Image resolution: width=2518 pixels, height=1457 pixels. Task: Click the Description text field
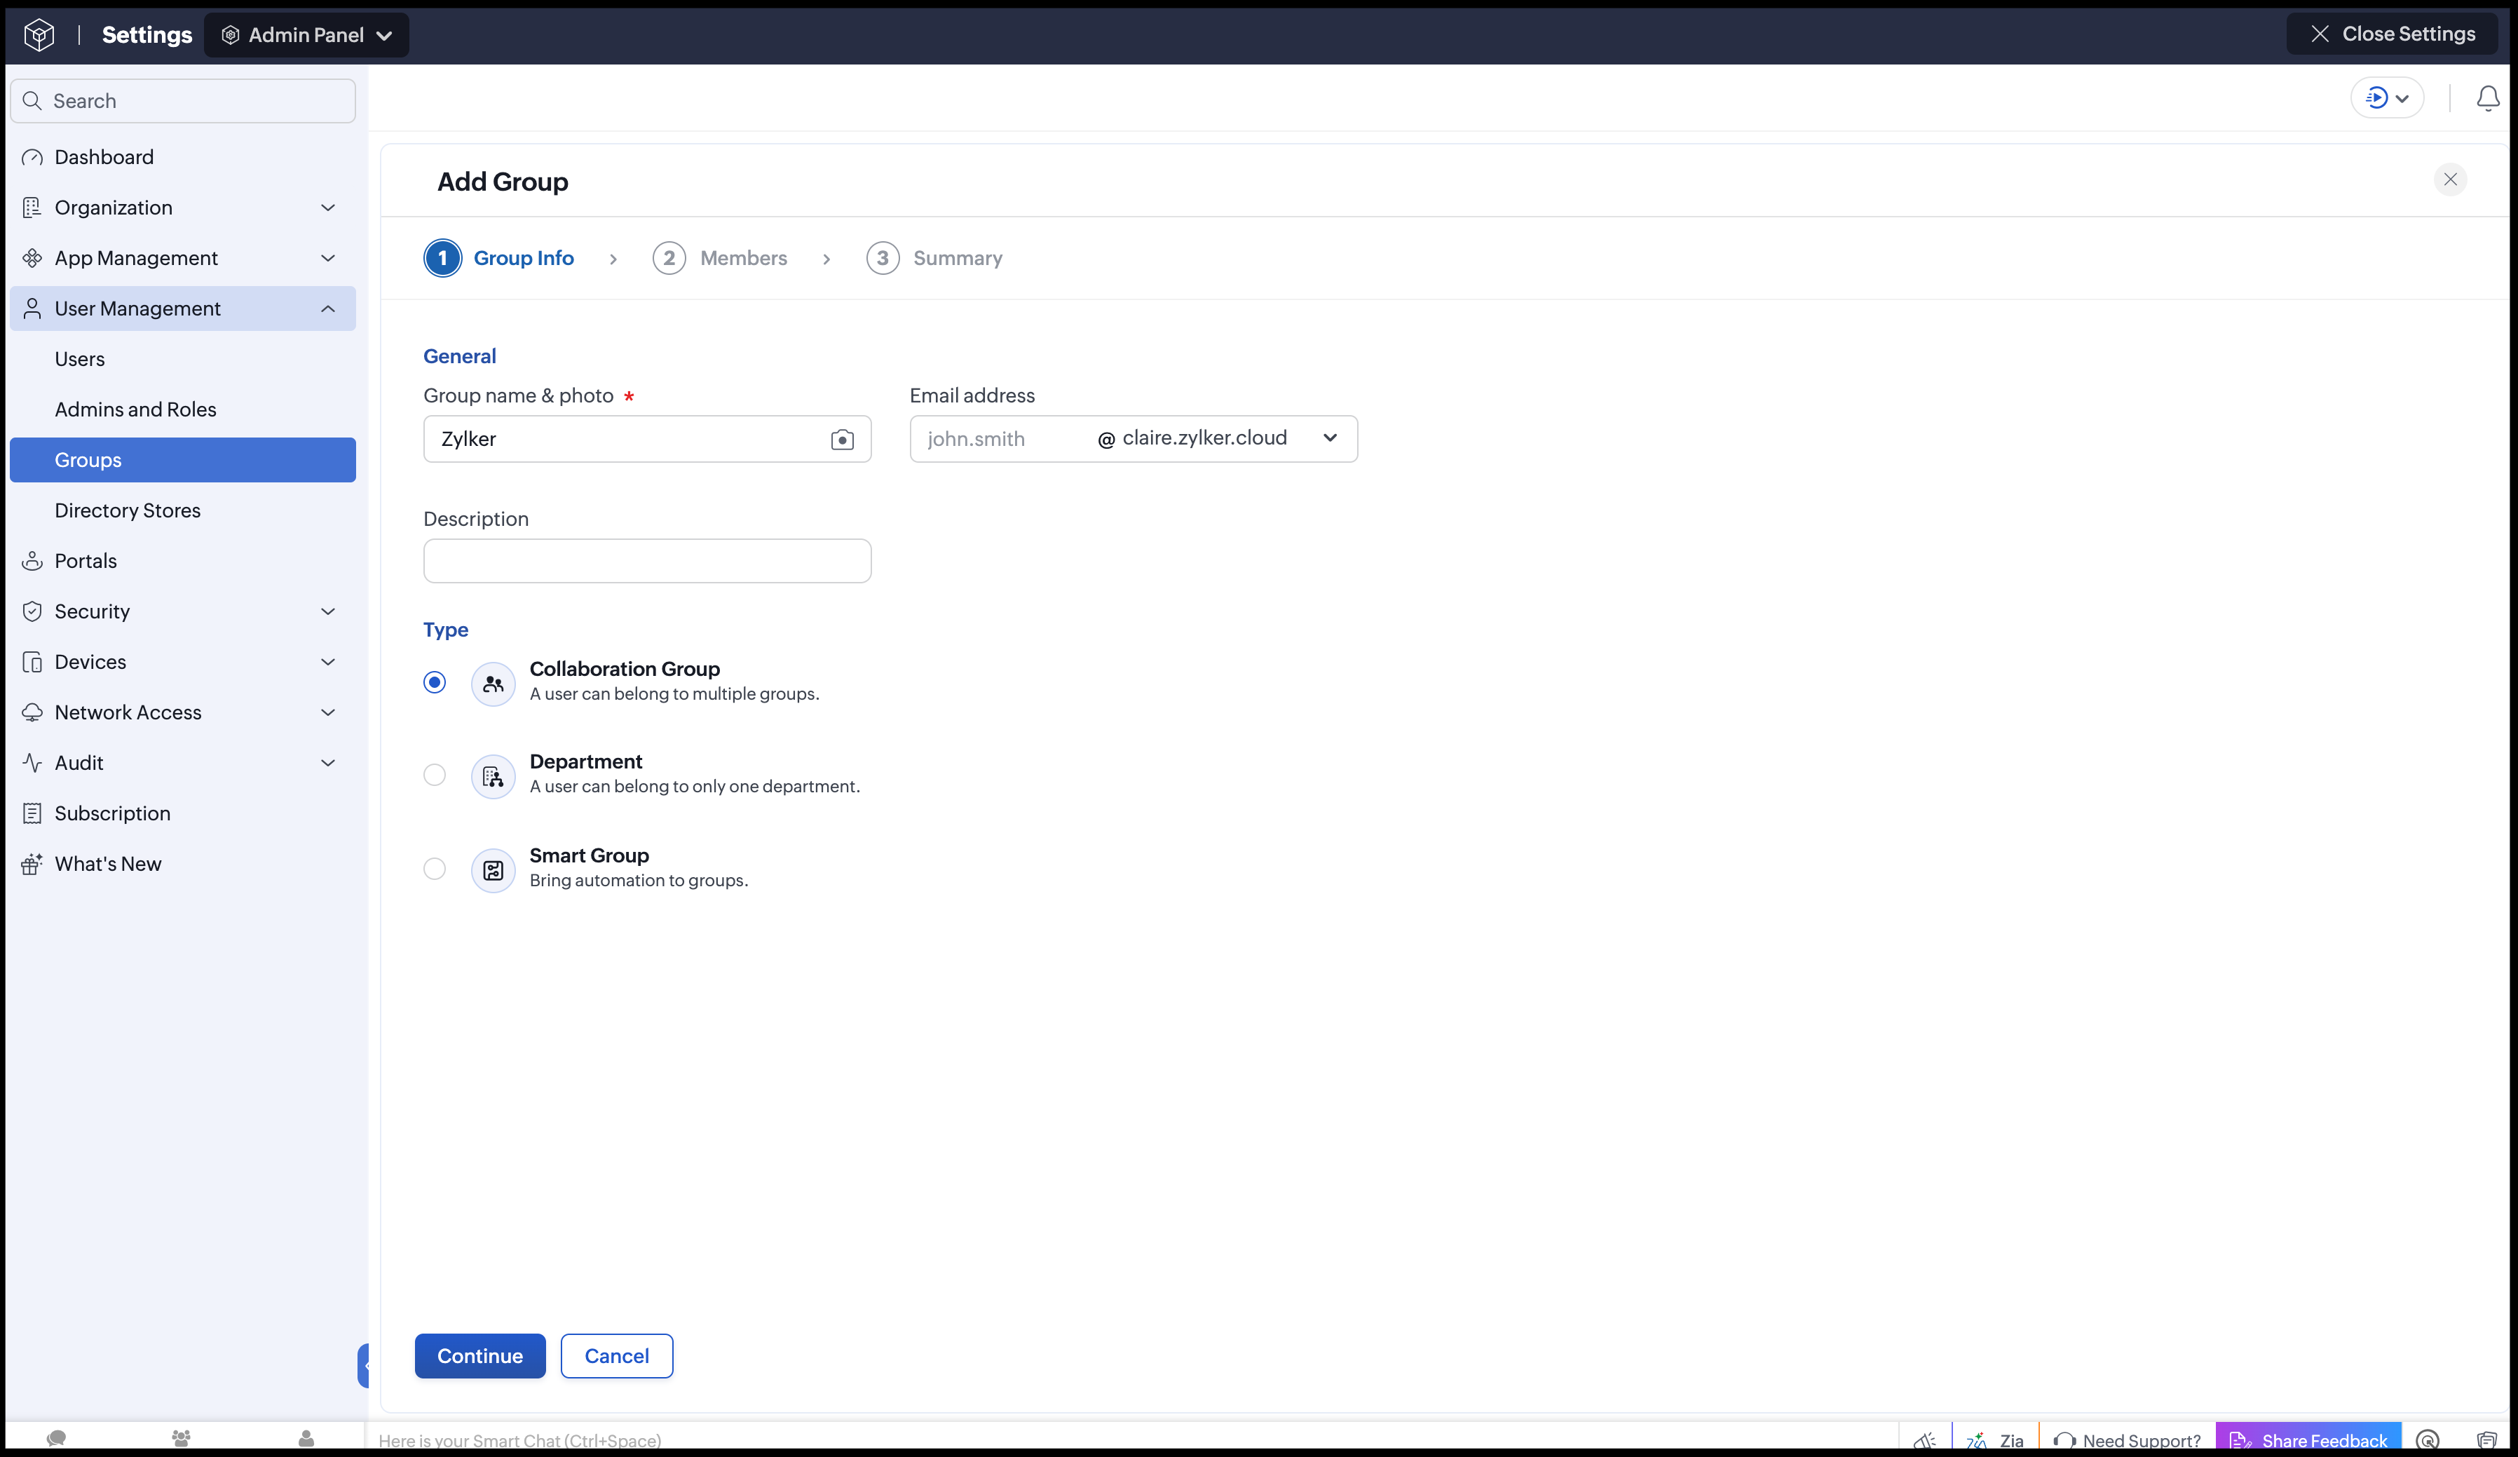point(648,561)
